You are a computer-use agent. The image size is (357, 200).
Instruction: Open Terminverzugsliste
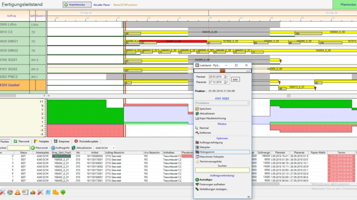coord(208,161)
